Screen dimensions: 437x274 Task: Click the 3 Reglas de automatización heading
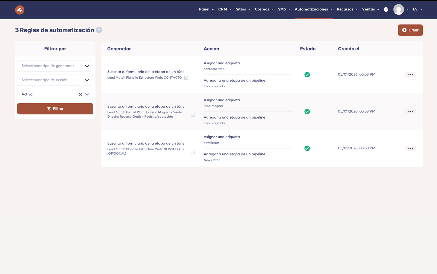coord(54,30)
